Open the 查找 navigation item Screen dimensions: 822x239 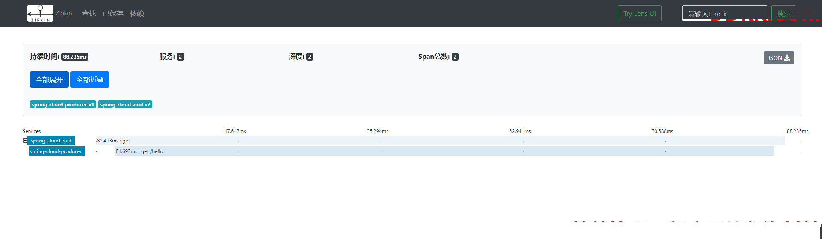(89, 14)
